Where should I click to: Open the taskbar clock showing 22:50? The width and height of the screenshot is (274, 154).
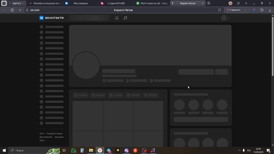(x=258, y=150)
